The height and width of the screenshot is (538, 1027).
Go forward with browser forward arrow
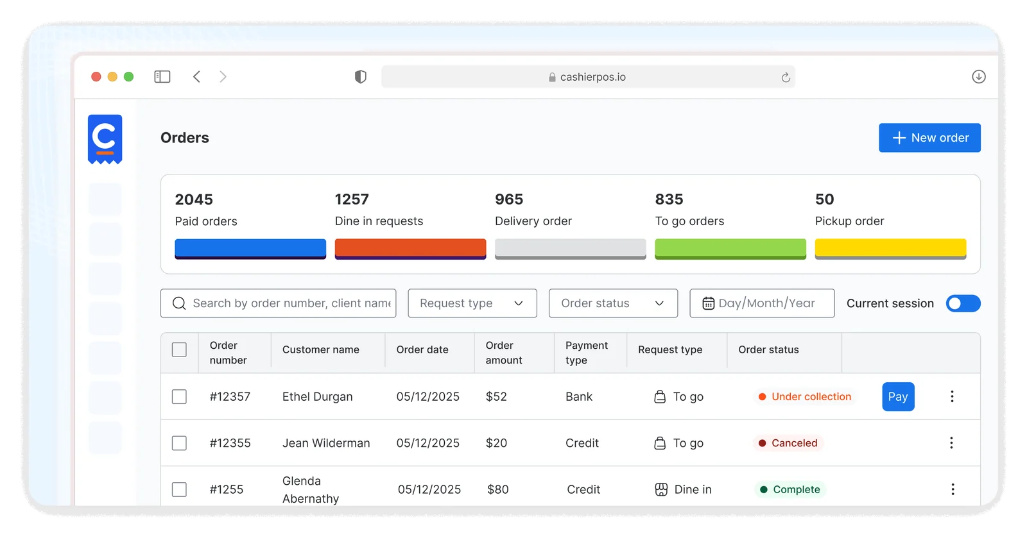223,77
